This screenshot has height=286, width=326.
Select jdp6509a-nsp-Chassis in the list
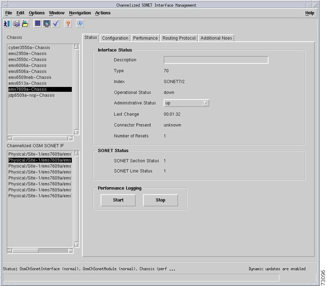coord(40,95)
